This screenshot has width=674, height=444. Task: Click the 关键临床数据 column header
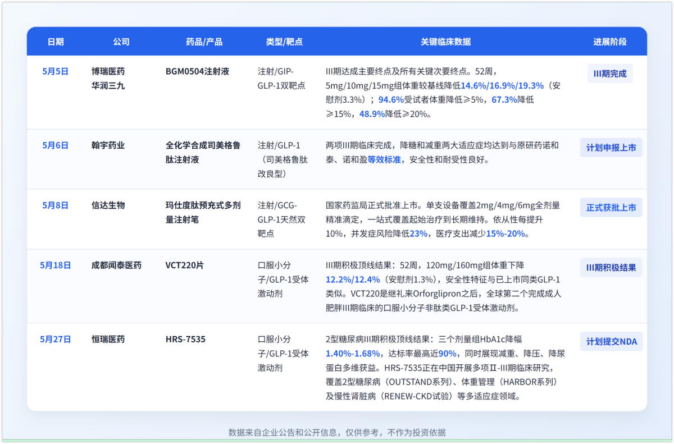(445, 42)
